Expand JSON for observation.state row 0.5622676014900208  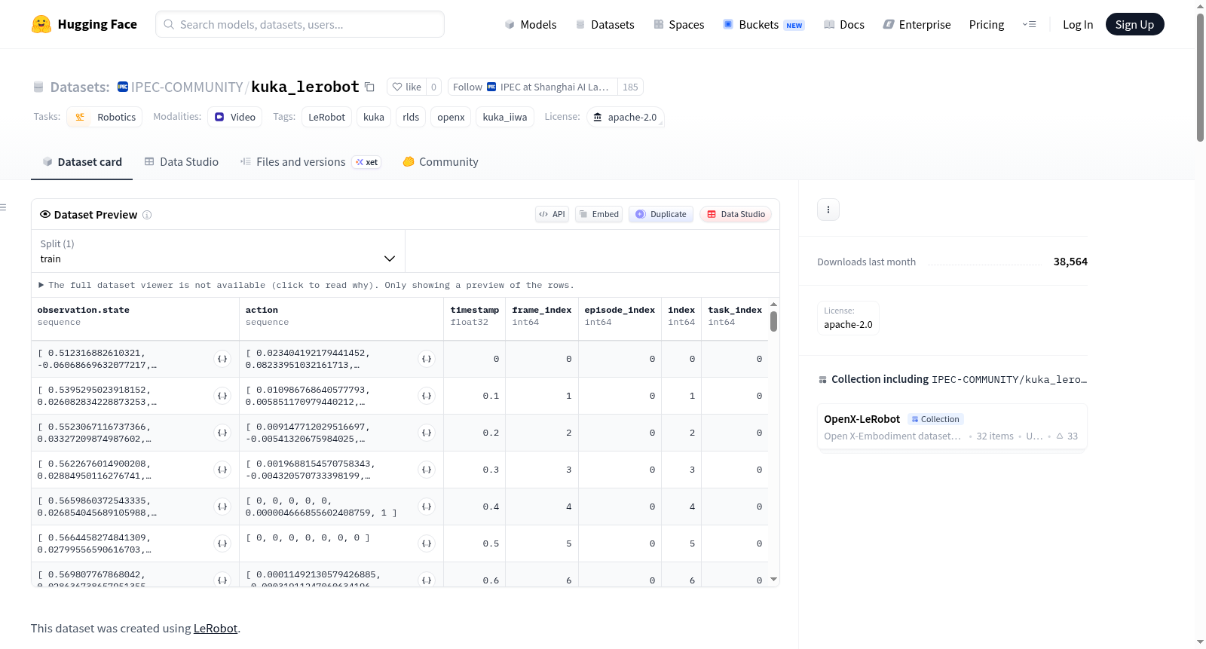222,470
